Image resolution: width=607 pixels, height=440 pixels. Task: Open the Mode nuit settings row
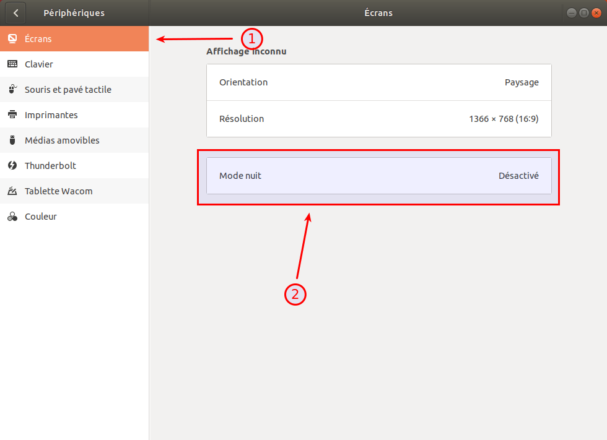[x=378, y=176]
